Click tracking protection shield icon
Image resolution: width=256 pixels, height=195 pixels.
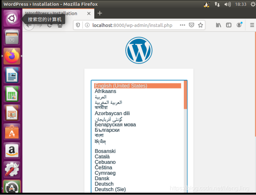[x=78, y=25]
